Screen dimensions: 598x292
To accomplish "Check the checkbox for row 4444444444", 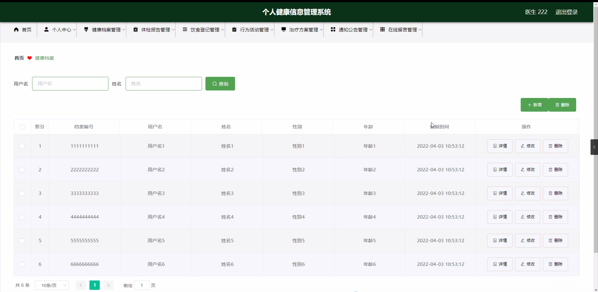I will click(22, 217).
